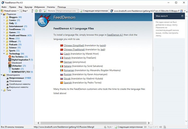The image size is (188, 129).
Task: Select the Entertainment folder icon
Action: click(x=7, y=26)
